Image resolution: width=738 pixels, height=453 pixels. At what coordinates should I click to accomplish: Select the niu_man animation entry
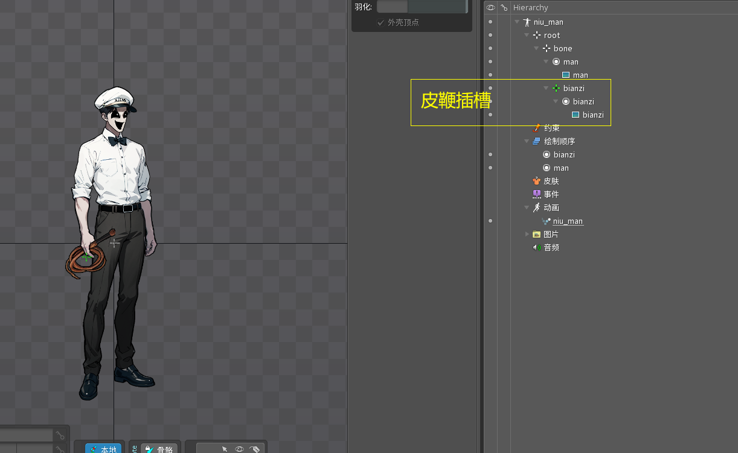pyautogui.click(x=568, y=221)
